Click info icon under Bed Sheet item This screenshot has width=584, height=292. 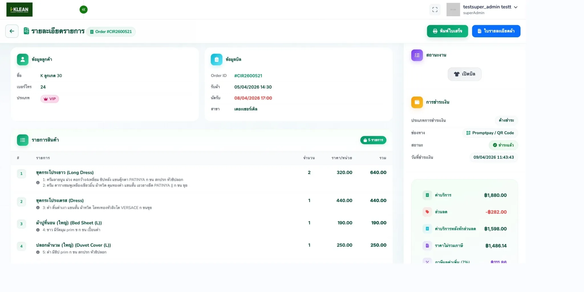(38, 230)
